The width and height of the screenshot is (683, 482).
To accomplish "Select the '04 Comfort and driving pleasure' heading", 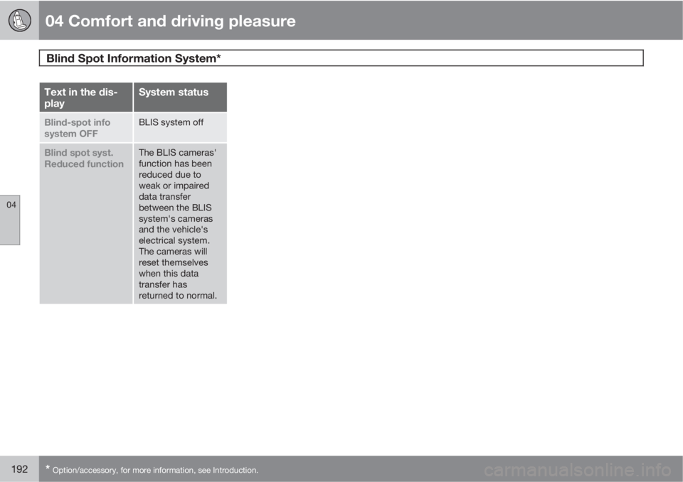I will 170,21.
